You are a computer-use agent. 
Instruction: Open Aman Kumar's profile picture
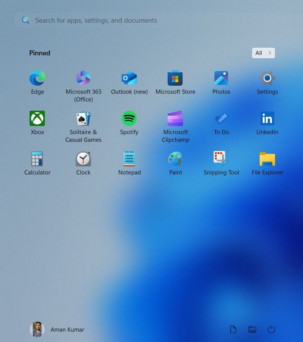37,329
